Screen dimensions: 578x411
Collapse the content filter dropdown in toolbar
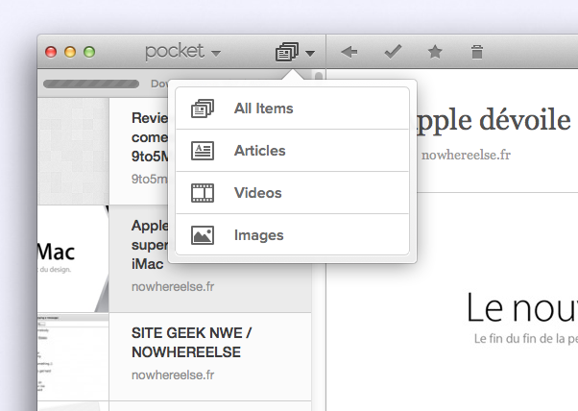pyautogui.click(x=296, y=52)
